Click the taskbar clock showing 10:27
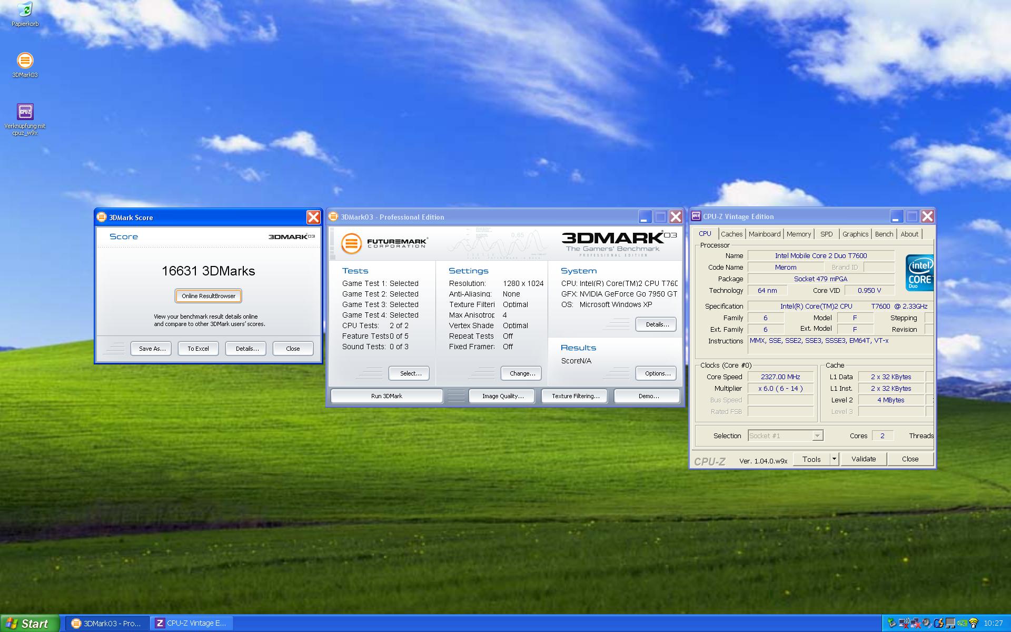Viewport: 1011px width, 632px height. [993, 624]
